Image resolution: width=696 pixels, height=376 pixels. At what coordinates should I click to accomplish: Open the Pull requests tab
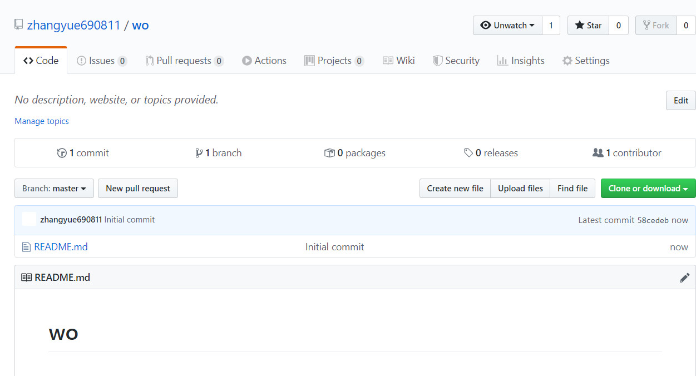185,61
